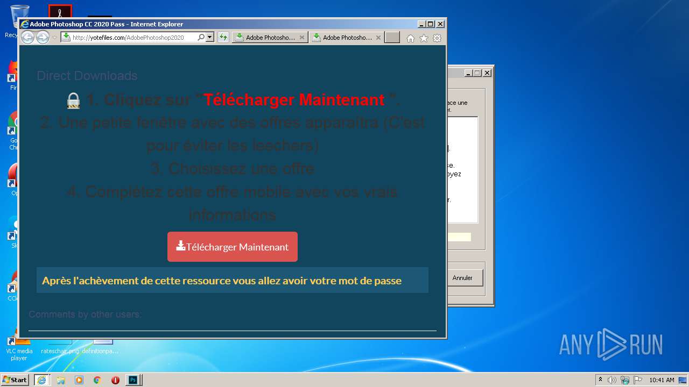This screenshot has width=689, height=387.
Task: Click the "Direct Downloads" heading
Action: [87, 76]
